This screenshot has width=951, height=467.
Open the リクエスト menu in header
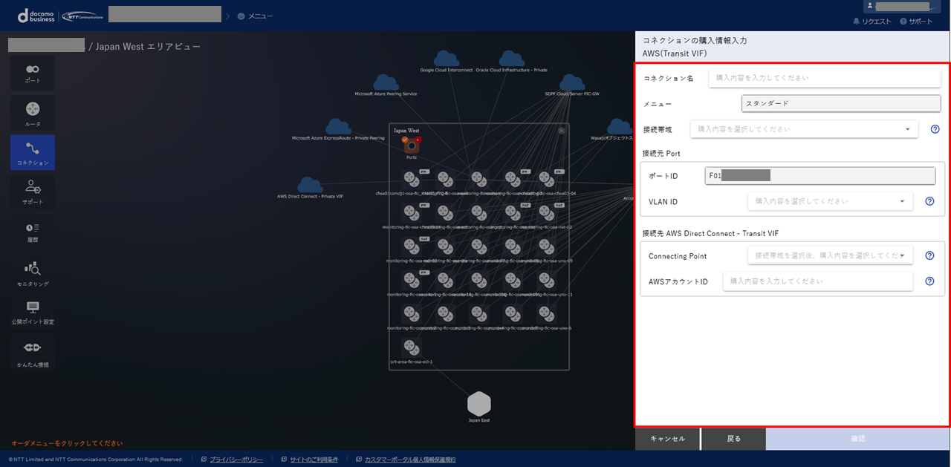click(x=872, y=22)
